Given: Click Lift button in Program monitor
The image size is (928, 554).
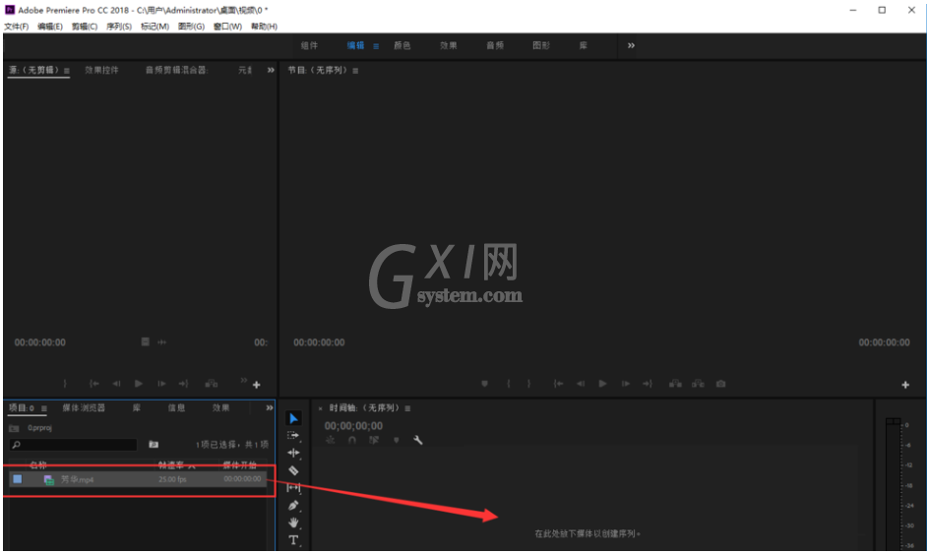Looking at the screenshot, I should tap(675, 384).
